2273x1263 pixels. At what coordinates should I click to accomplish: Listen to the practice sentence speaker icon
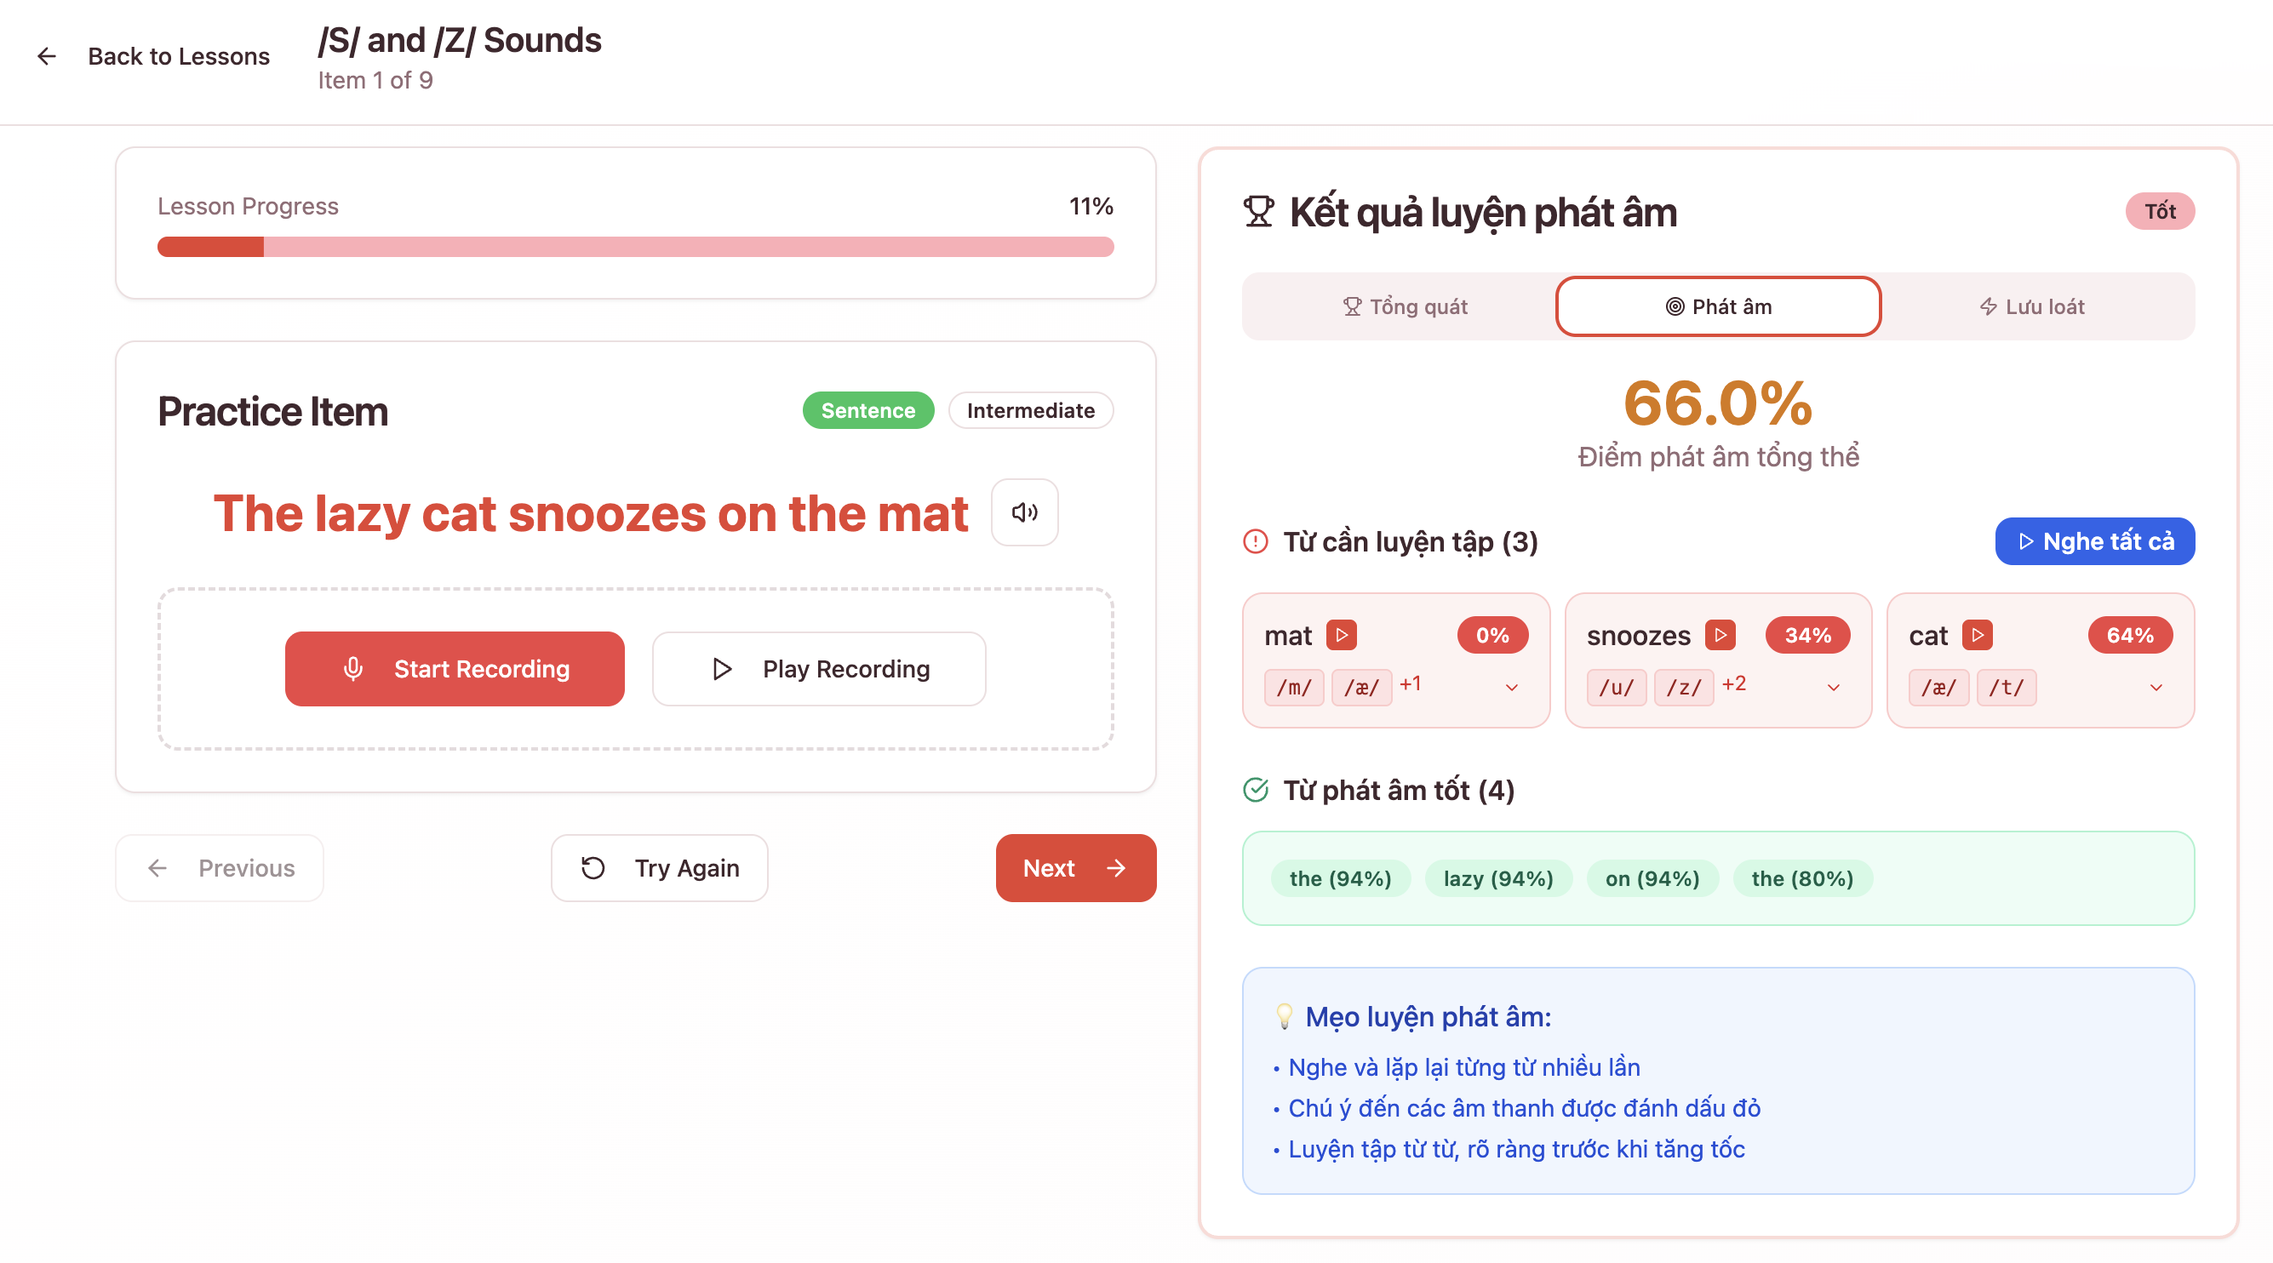click(x=1024, y=512)
